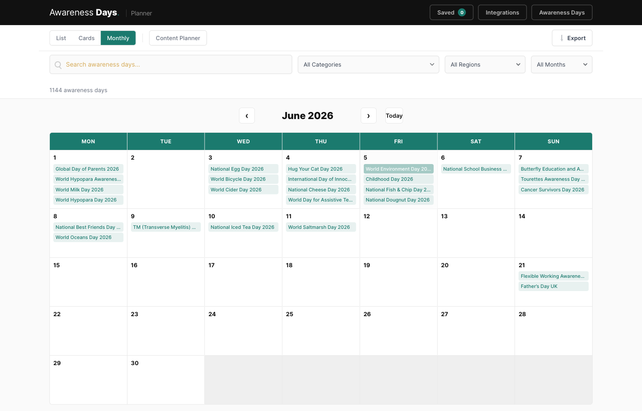Click Hug Your Cat Day 2026

pos(321,168)
